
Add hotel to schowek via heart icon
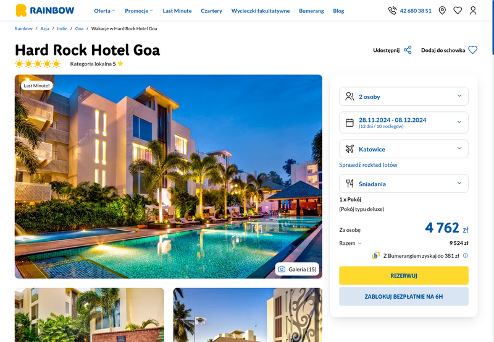473,50
